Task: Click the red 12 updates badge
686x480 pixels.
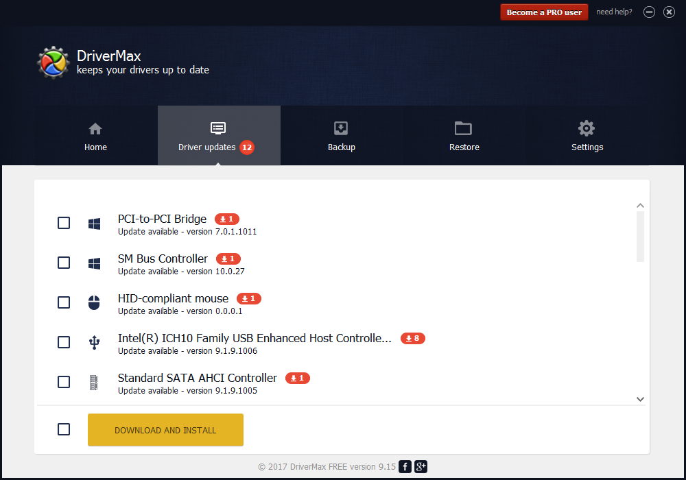Action: coord(247,147)
